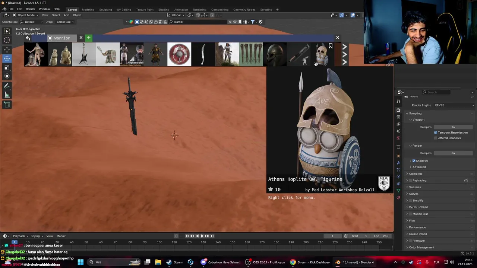Open the World properties tab
This screenshot has width=477, height=268.
398,138
